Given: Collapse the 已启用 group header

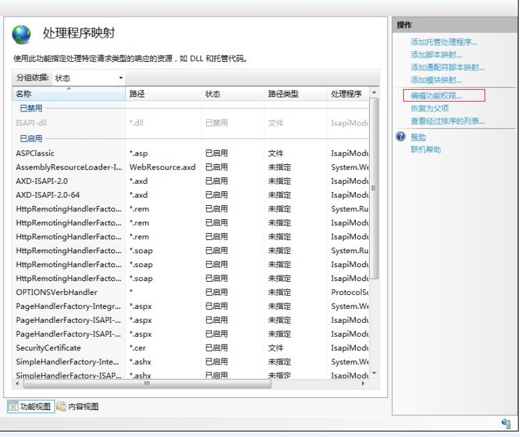Looking at the screenshot, I should pyautogui.click(x=31, y=138).
